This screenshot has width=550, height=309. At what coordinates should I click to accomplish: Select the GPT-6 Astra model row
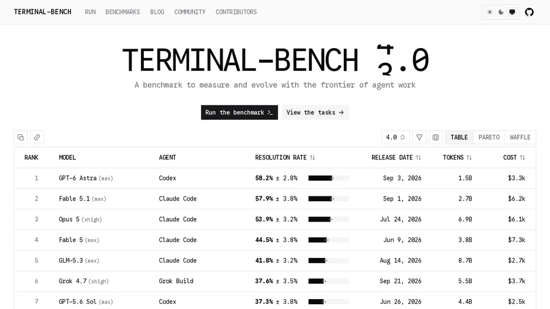tap(274, 178)
